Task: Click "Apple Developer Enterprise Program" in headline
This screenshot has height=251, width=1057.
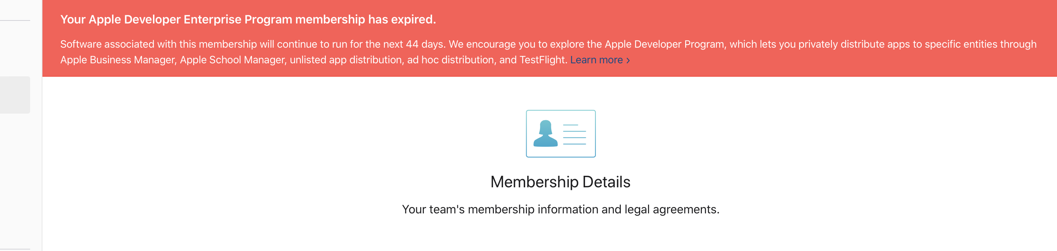Action: point(176,19)
